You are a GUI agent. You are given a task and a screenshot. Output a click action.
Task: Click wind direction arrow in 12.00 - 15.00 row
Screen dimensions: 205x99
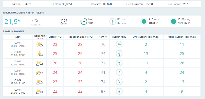coord(119,63)
